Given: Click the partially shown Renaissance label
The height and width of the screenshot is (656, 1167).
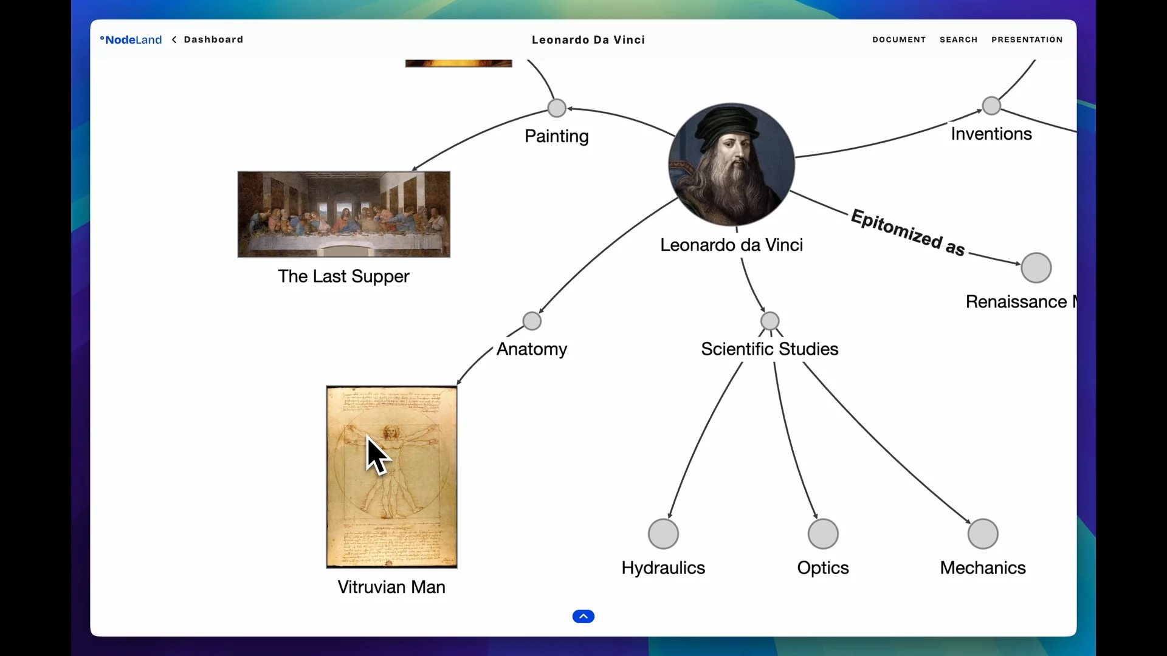Looking at the screenshot, I should [x=1021, y=302].
